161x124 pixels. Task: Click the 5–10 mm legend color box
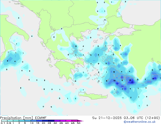tap(28, 121)
